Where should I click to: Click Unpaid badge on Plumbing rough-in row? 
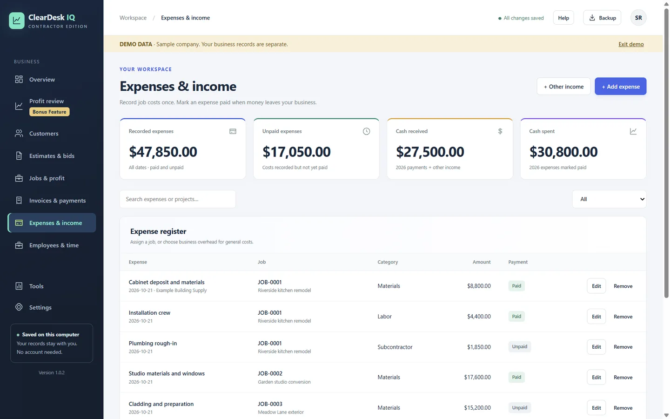520,347
